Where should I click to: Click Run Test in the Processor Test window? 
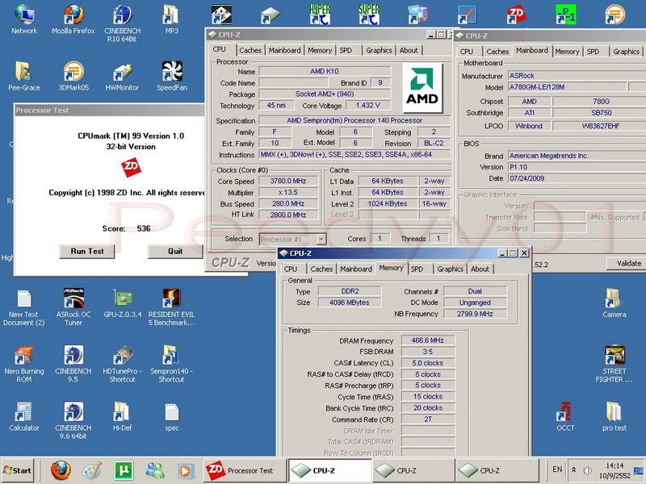click(87, 251)
